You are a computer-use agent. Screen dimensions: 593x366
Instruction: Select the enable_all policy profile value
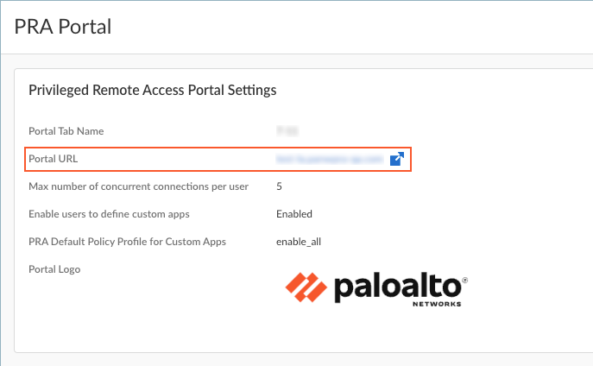299,242
